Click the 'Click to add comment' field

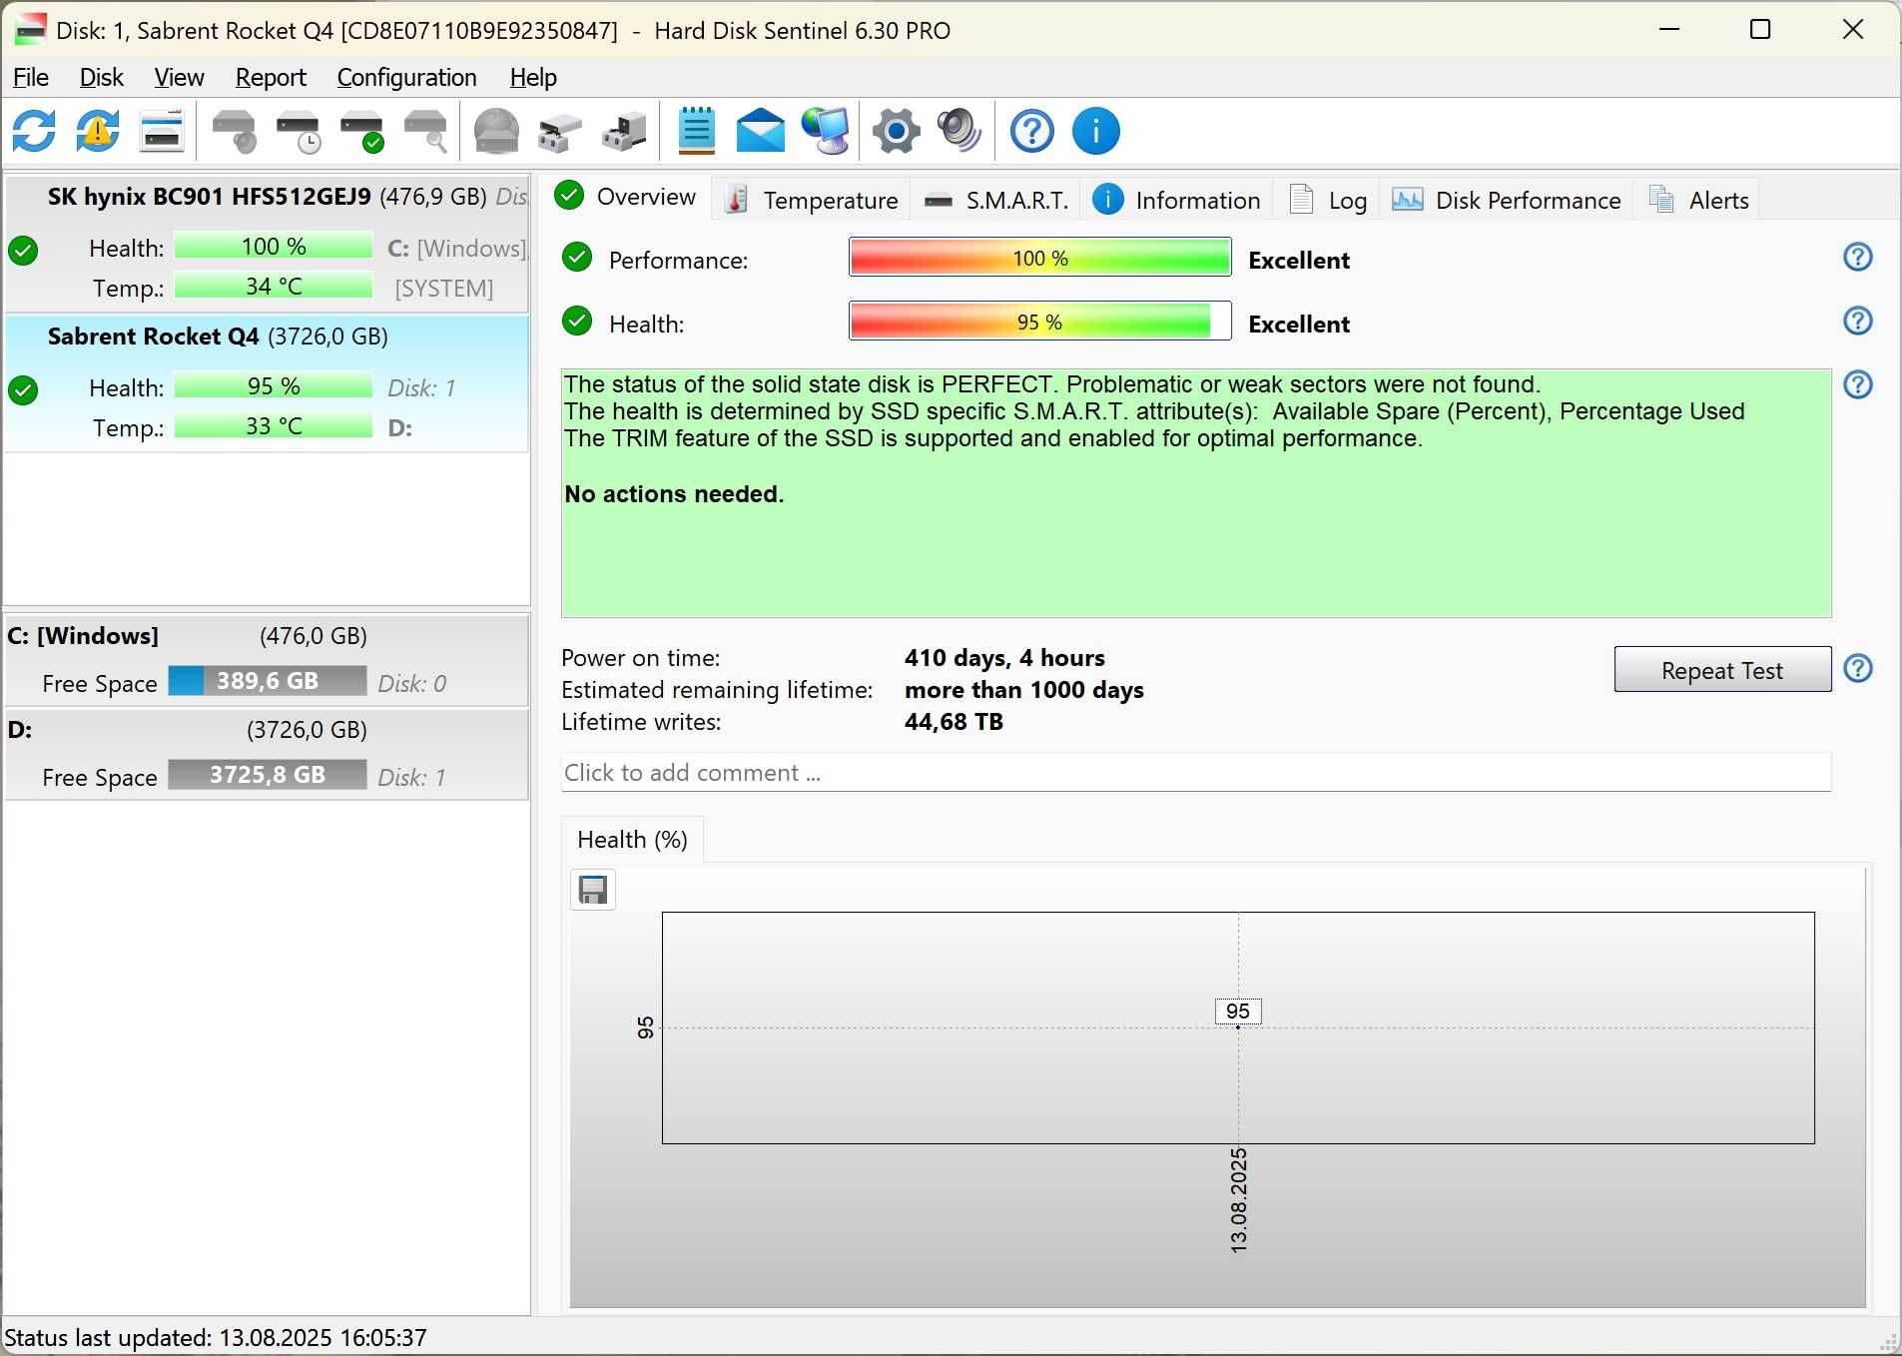(x=1196, y=773)
